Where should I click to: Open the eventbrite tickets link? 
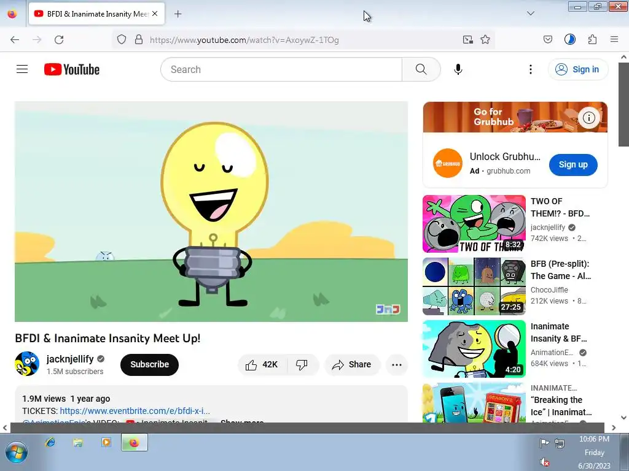click(x=135, y=411)
